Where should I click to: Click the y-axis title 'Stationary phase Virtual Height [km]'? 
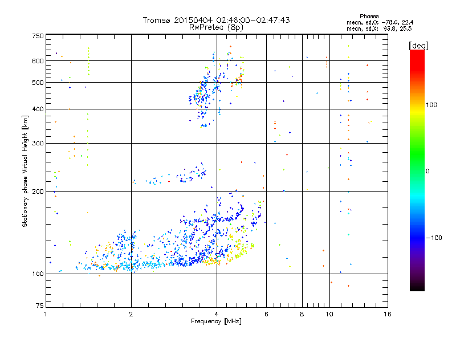click(x=25, y=171)
